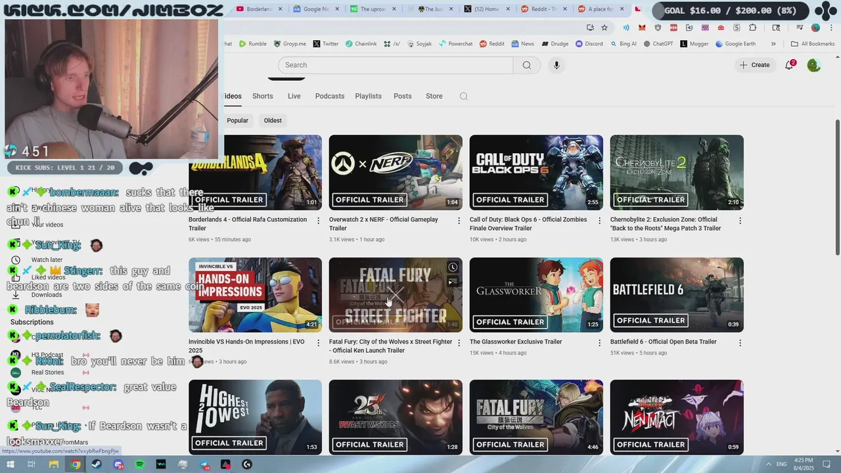841x473 pixels.
Task: Click the Create button
Action: (754, 65)
